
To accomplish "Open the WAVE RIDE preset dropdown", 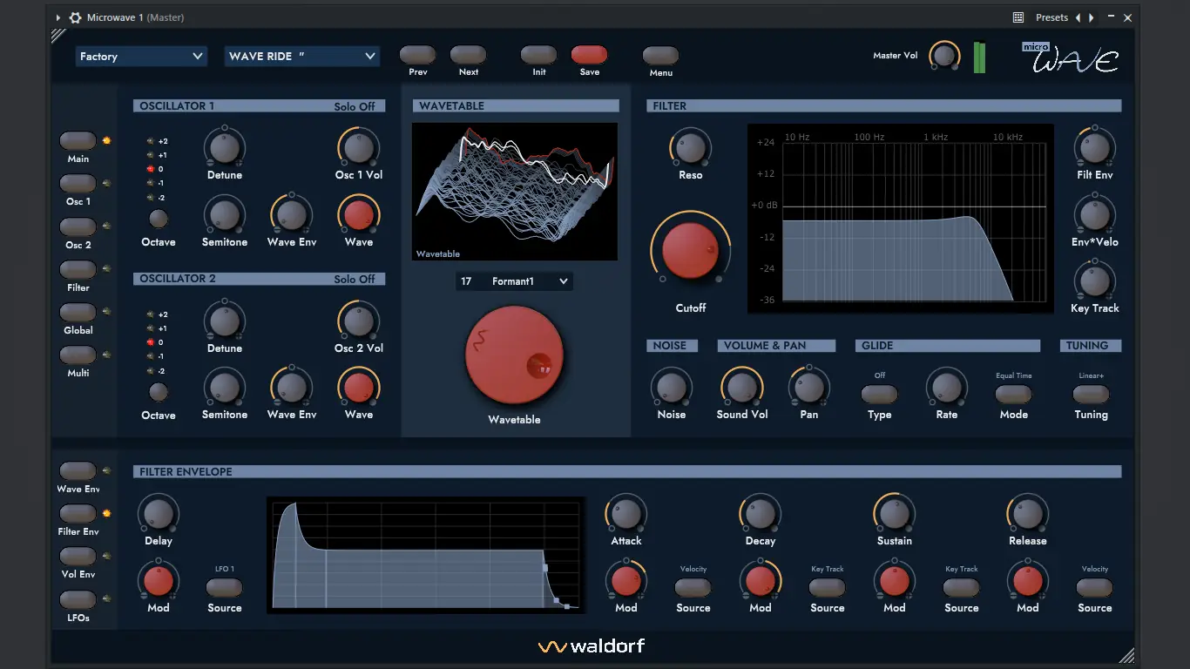I will click(x=302, y=56).
